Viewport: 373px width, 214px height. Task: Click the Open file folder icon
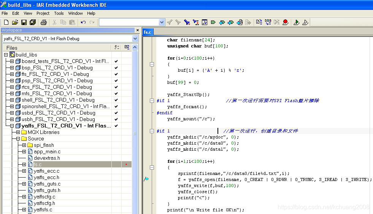tap(15, 22)
